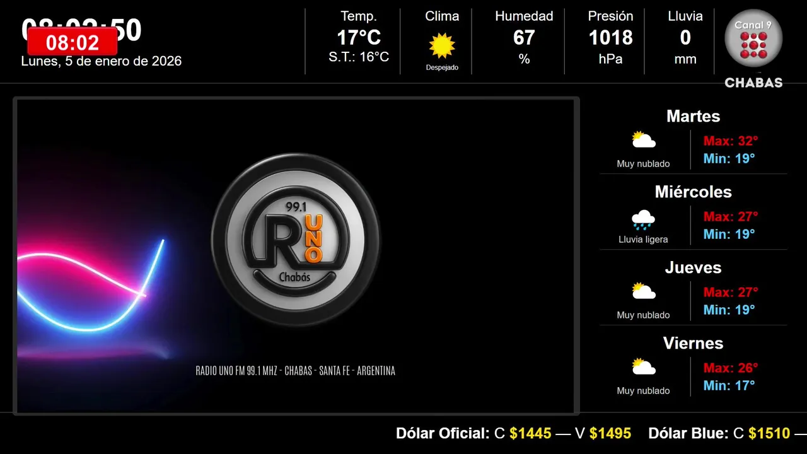The width and height of the screenshot is (807, 454).
Task: Click Martes cloudy weather icon
Action: point(644,140)
